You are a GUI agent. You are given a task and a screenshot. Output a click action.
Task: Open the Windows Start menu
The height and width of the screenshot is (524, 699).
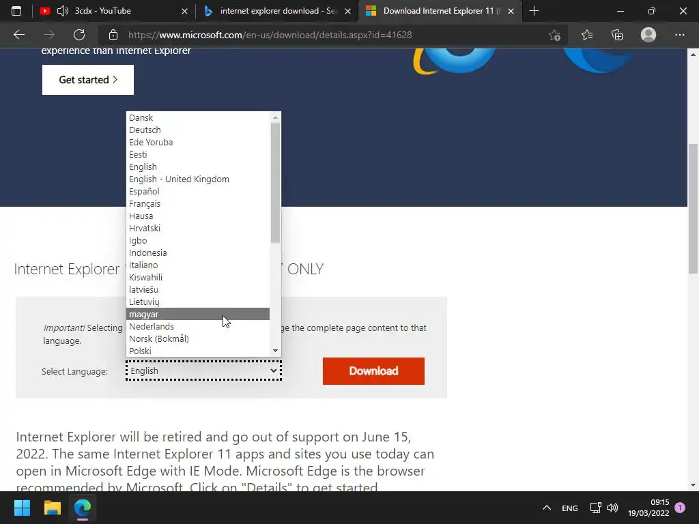22,508
